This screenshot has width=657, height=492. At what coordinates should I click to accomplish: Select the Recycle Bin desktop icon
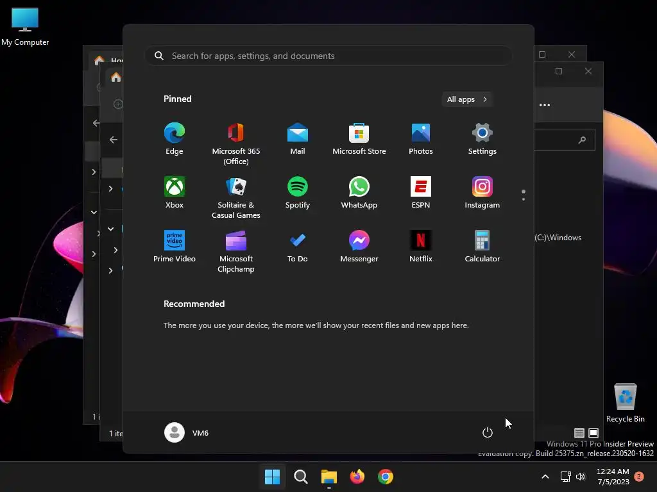click(x=625, y=403)
